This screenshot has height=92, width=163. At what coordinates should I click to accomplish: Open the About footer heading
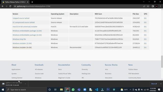[x=14, y=65]
